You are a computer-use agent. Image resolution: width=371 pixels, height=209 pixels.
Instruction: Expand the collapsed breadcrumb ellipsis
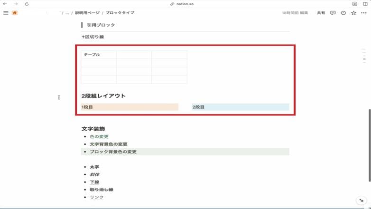[x=67, y=13]
